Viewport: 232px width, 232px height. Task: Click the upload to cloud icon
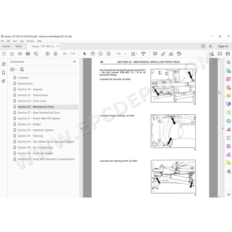20,54
